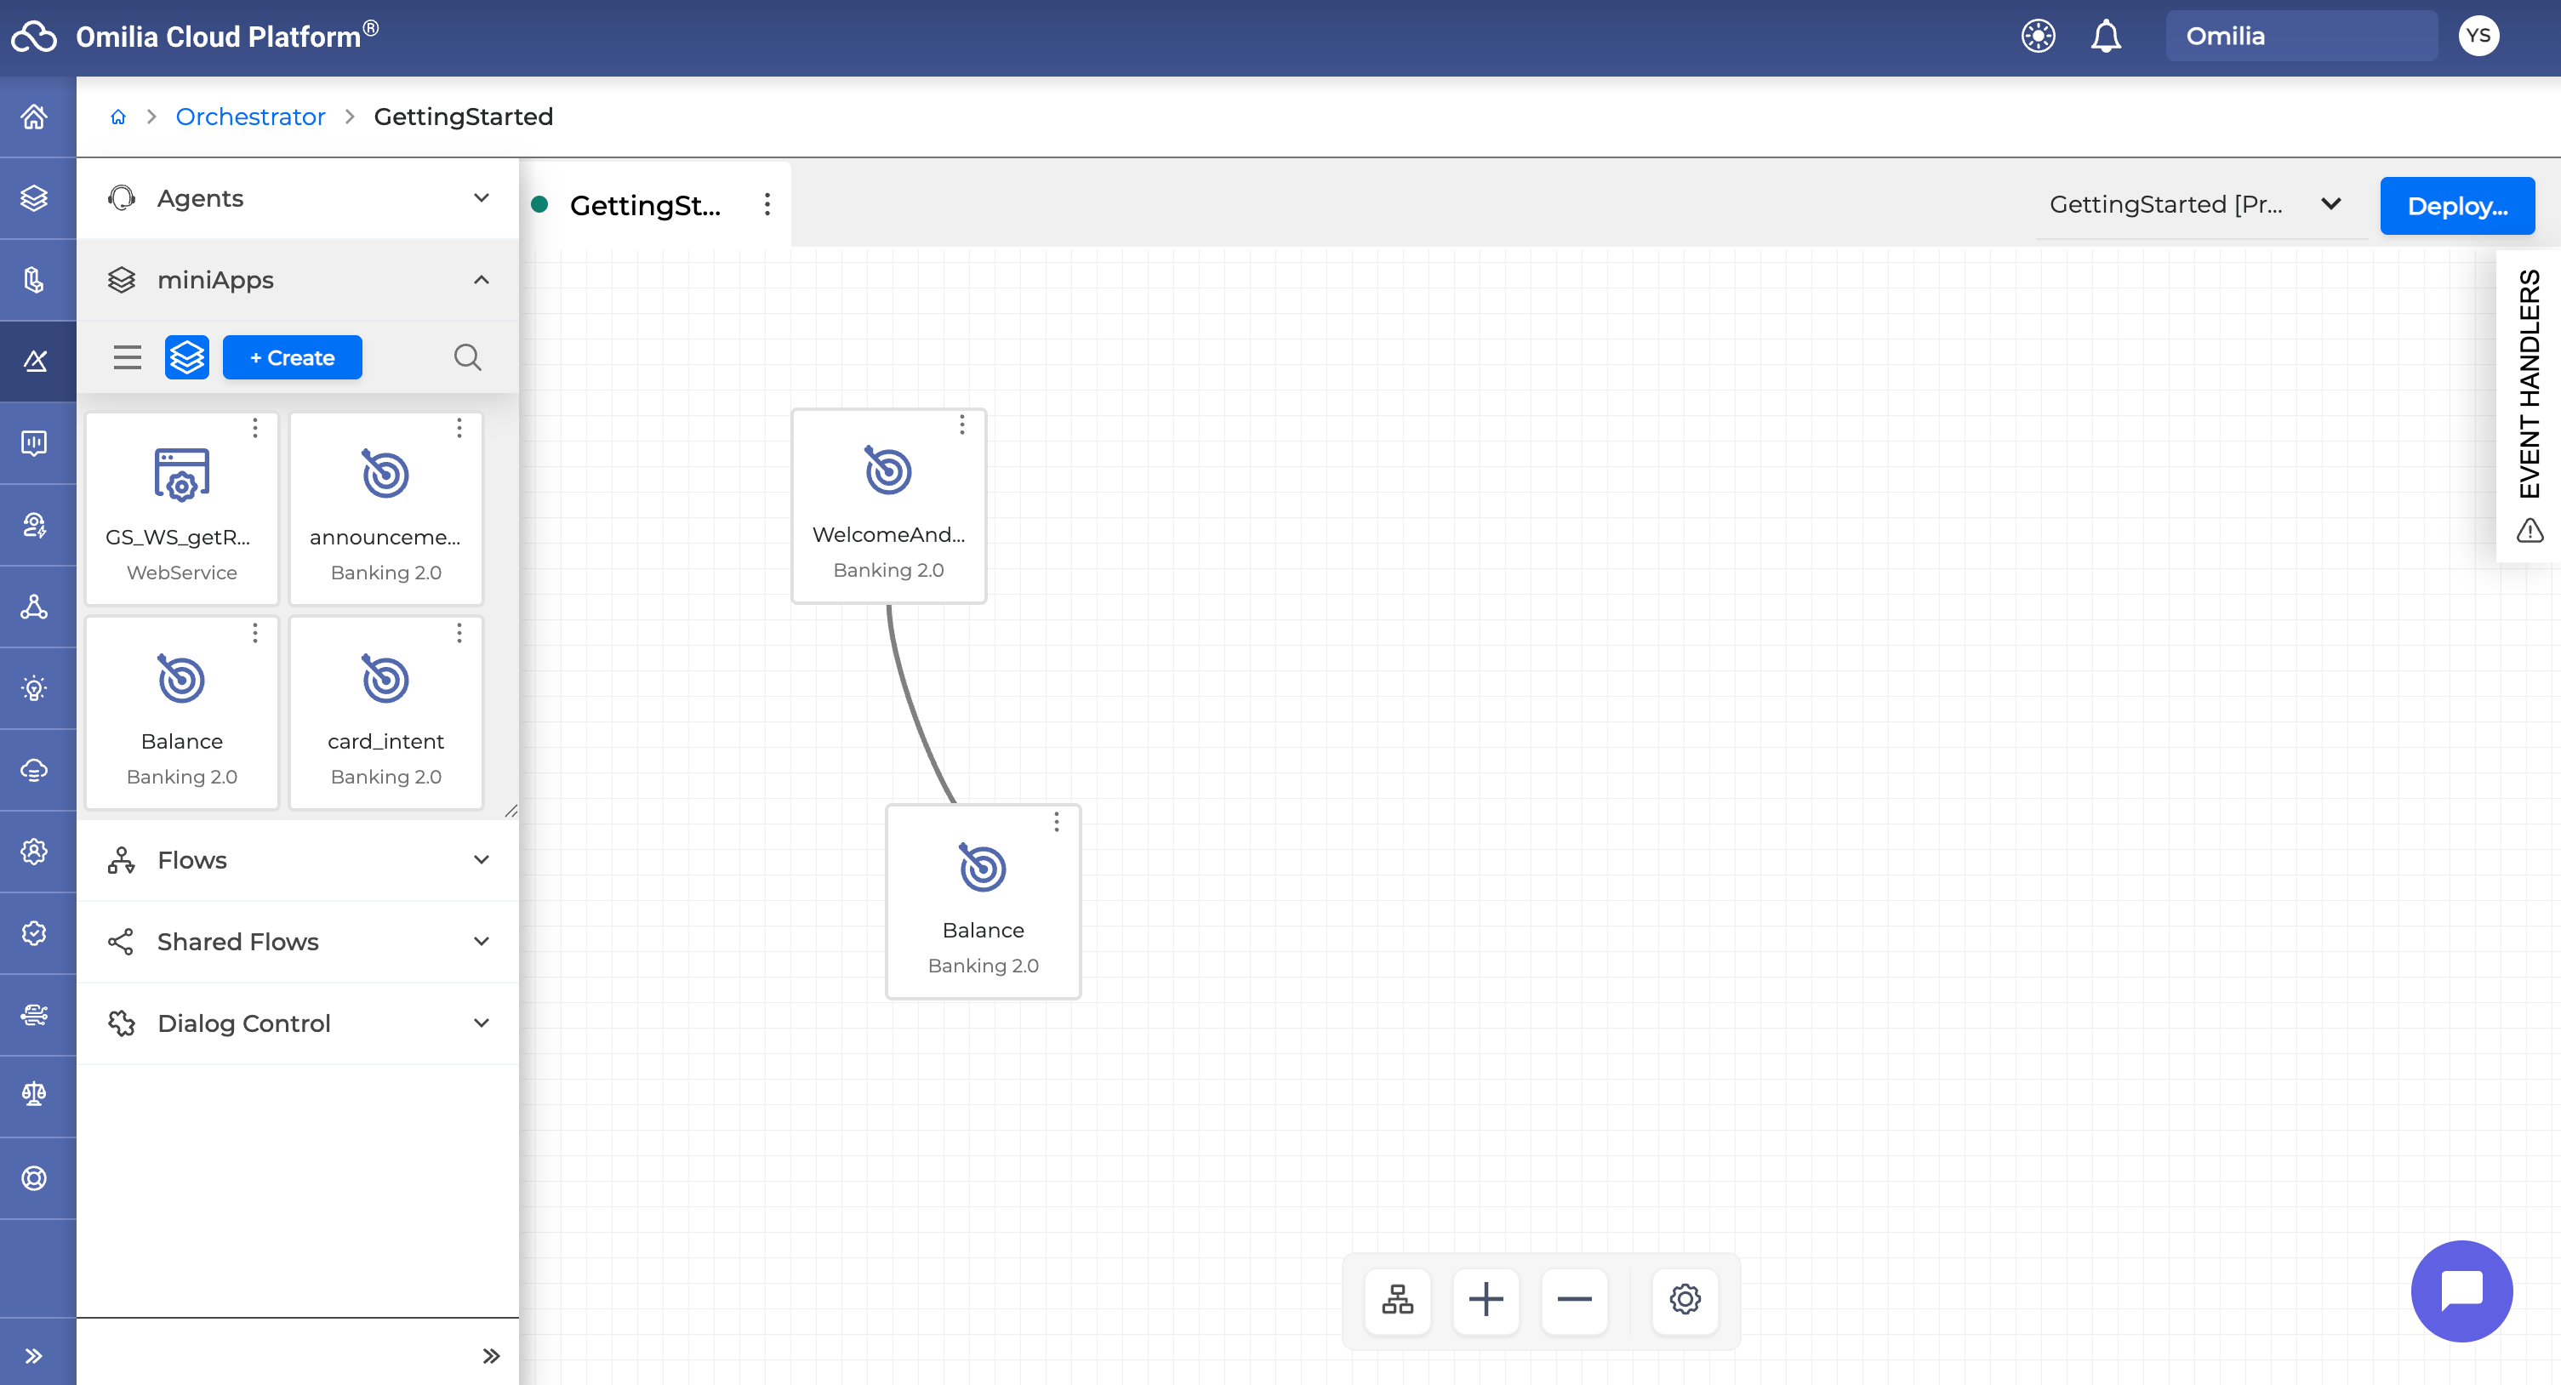Image resolution: width=2561 pixels, height=1385 pixels.
Task: Open the chart board sidebar icon
Action: [35, 442]
